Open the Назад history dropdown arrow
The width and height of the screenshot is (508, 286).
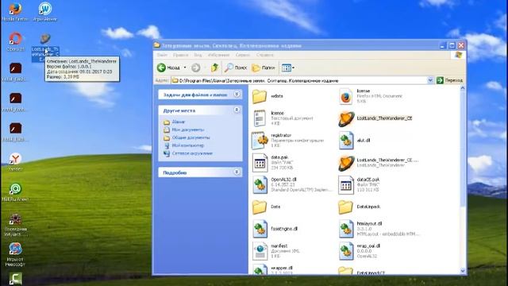pyautogui.click(x=185, y=68)
